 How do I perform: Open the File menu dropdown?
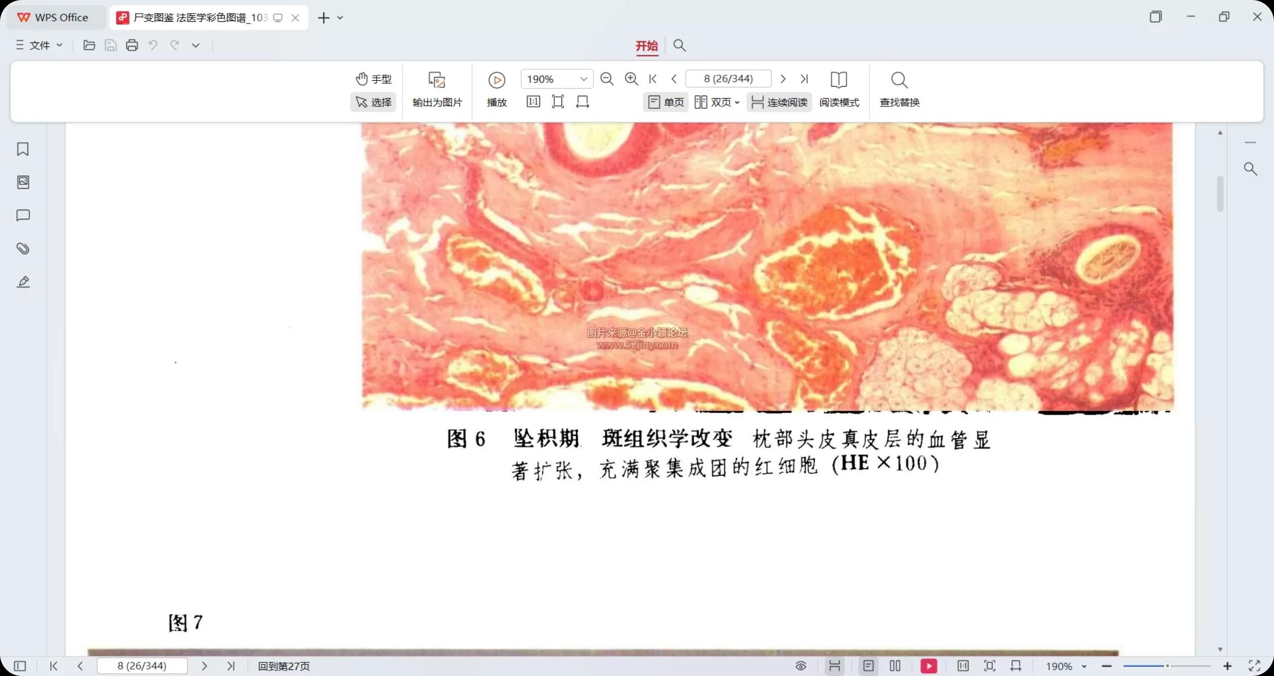pyautogui.click(x=39, y=45)
